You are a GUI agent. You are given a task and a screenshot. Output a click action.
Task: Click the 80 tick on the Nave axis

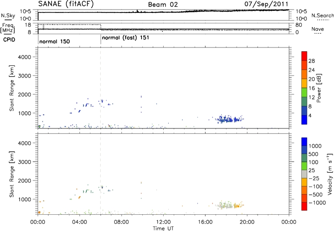tap(299, 25)
